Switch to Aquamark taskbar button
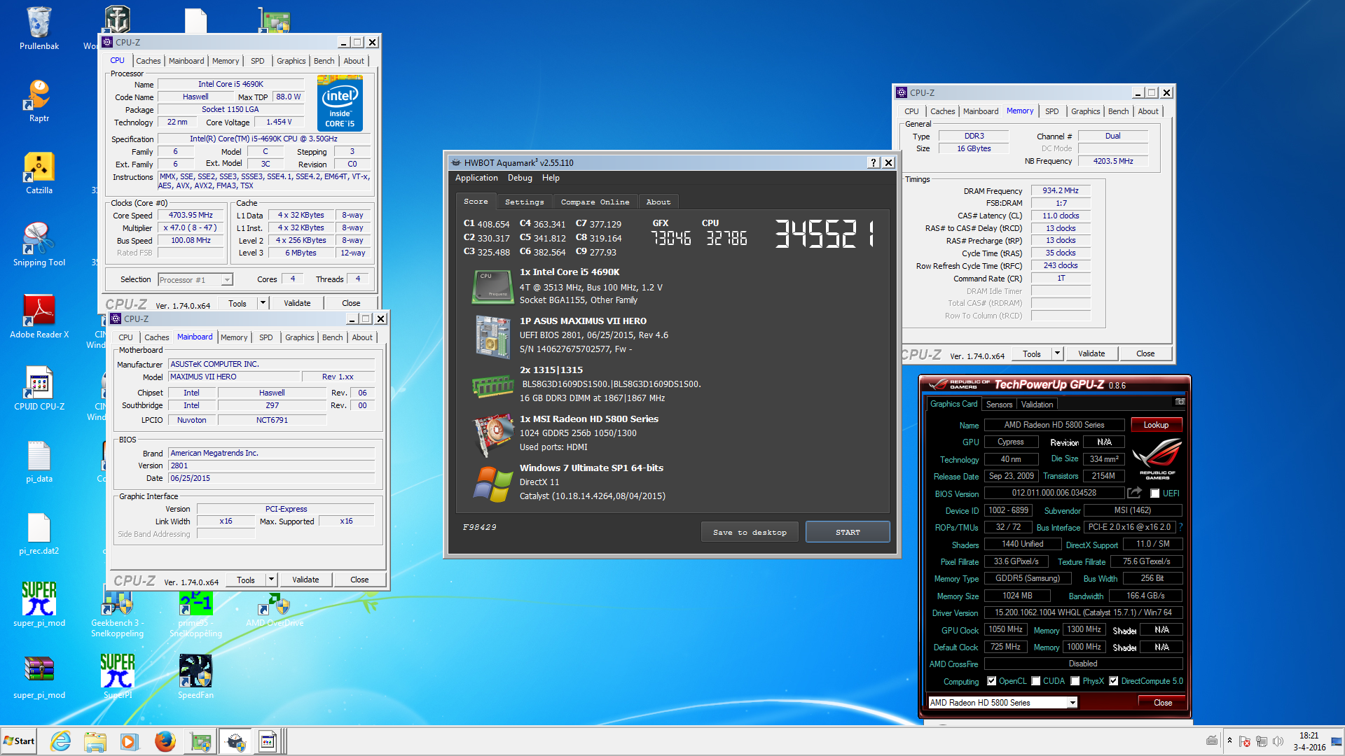Image resolution: width=1345 pixels, height=756 pixels. point(235,741)
